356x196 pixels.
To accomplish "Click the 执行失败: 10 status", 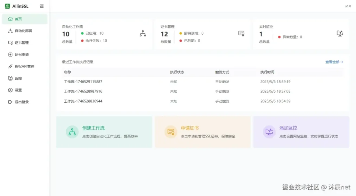I will [94, 41].
